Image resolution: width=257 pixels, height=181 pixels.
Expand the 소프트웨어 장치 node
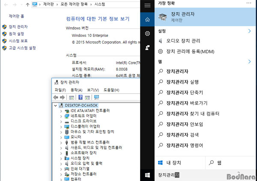click(61, 153)
